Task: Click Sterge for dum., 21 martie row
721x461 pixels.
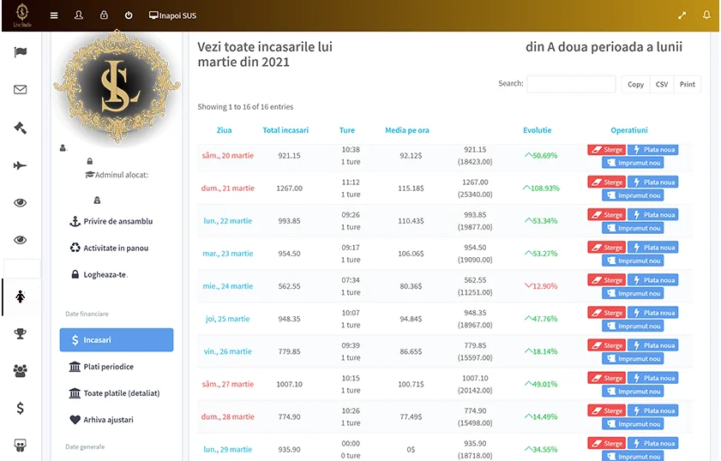Action: [x=606, y=183]
